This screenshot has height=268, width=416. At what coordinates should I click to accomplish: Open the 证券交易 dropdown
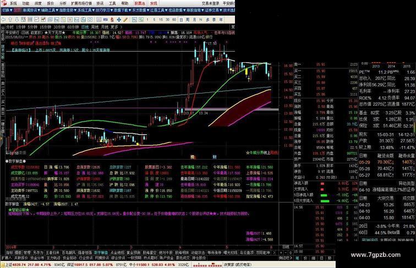click(x=214, y=10)
